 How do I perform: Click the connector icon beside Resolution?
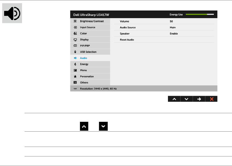[75, 89]
